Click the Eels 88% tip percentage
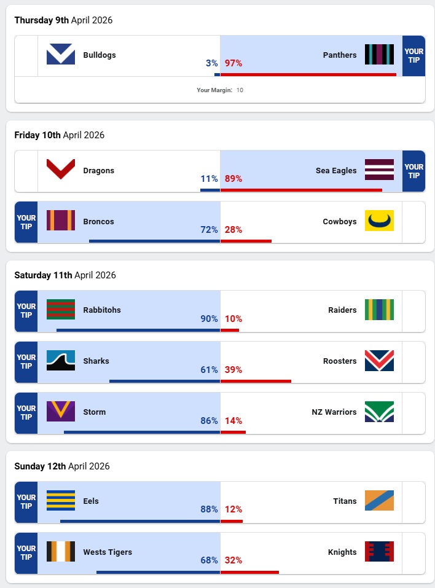The image size is (435, 588). [x=209, y=509]
